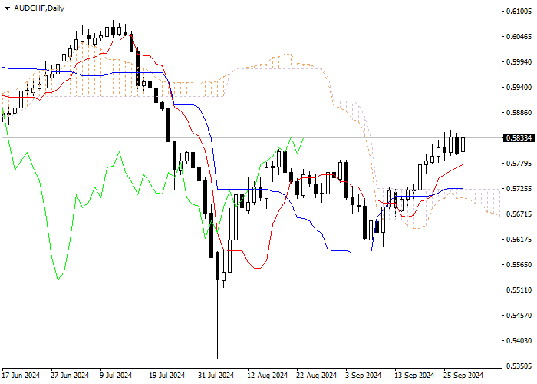Click the 13 Sep 2024 date label
This screenshot has width=537, height=384.
414,376
